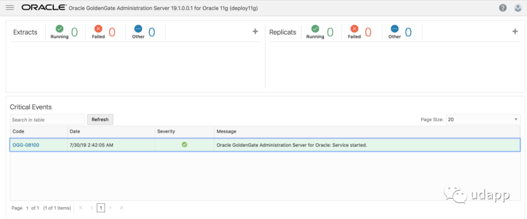
Task: Click the Extracts Running green check icon
Action: [60, 29]
